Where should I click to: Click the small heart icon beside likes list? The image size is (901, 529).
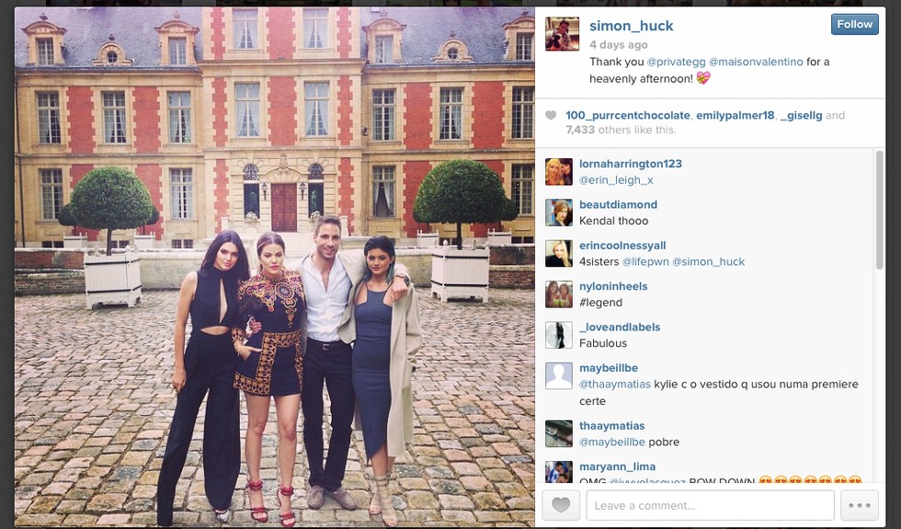pos(551,116)
